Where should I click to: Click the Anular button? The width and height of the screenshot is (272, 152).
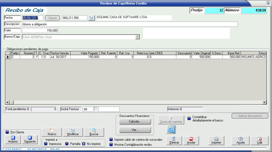(191, 140)
